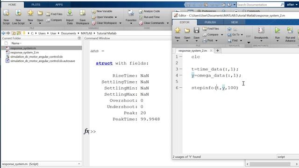Go back with the left arrow in address bar
The width and height of the screenshot is (299, 168).
tap(3, 33)
